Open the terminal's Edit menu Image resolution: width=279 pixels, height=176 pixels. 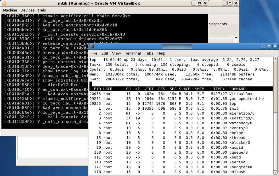point(105,53)
